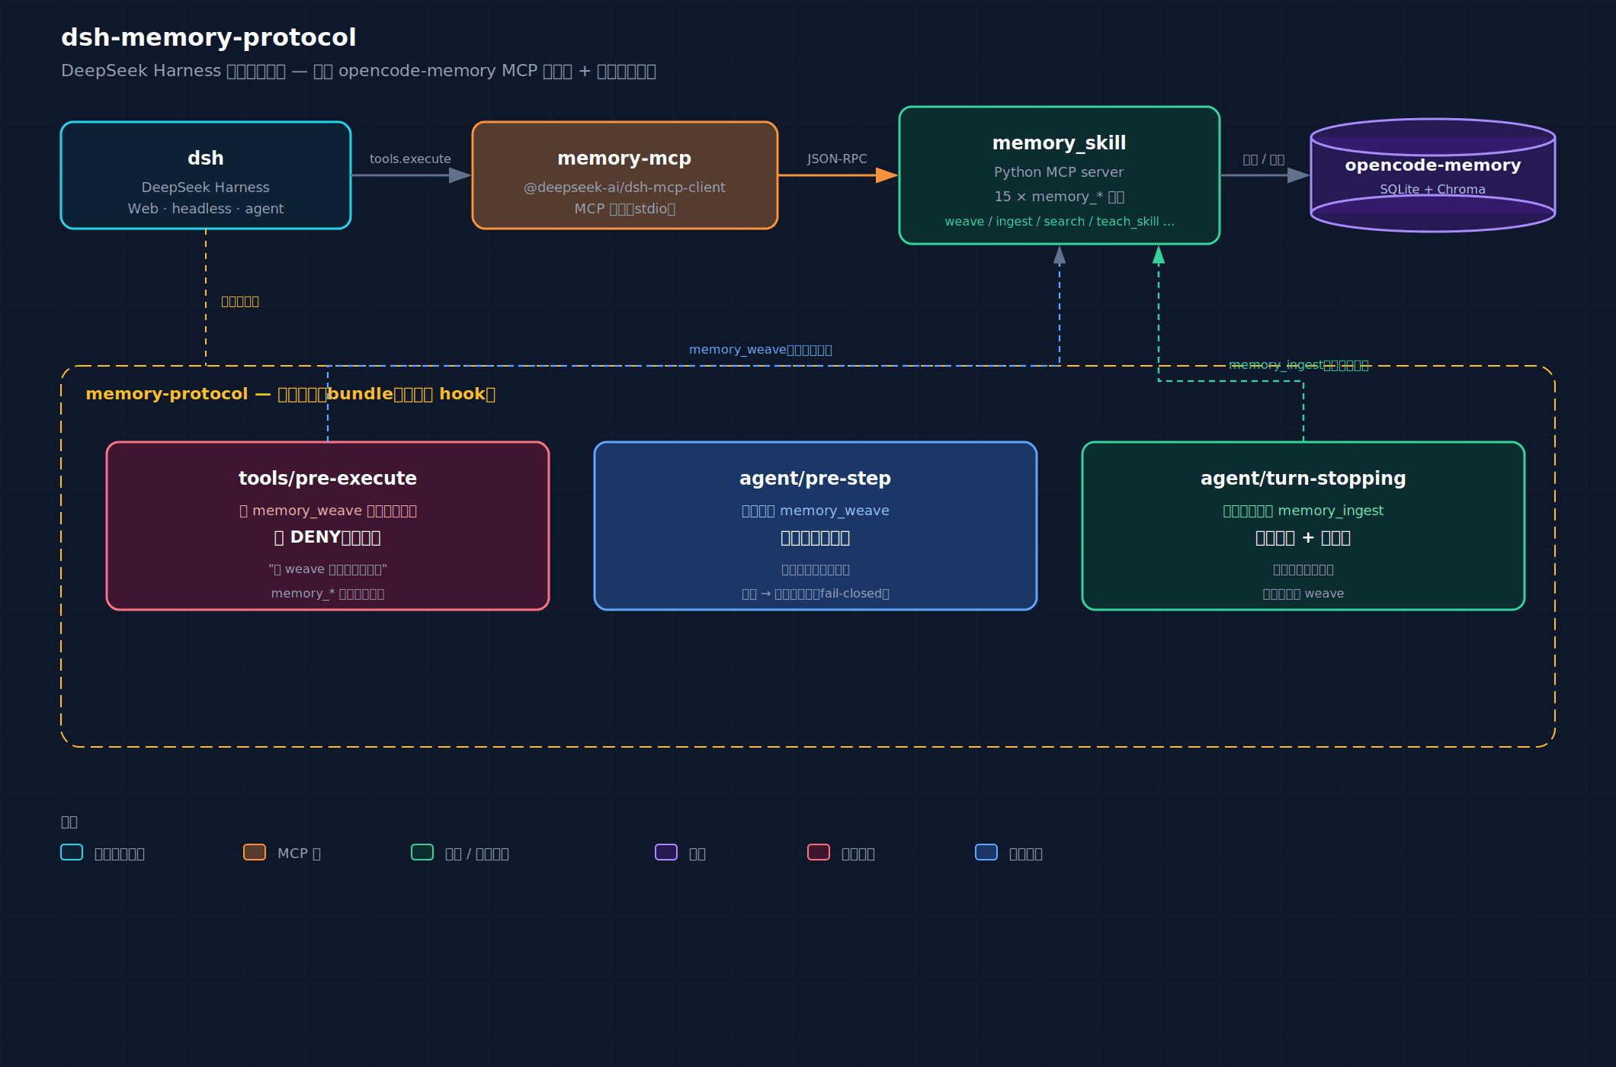Click the orange swatch beside the MCP legend label
The width and height of the screenshot is (1616, 1067).
255,852
